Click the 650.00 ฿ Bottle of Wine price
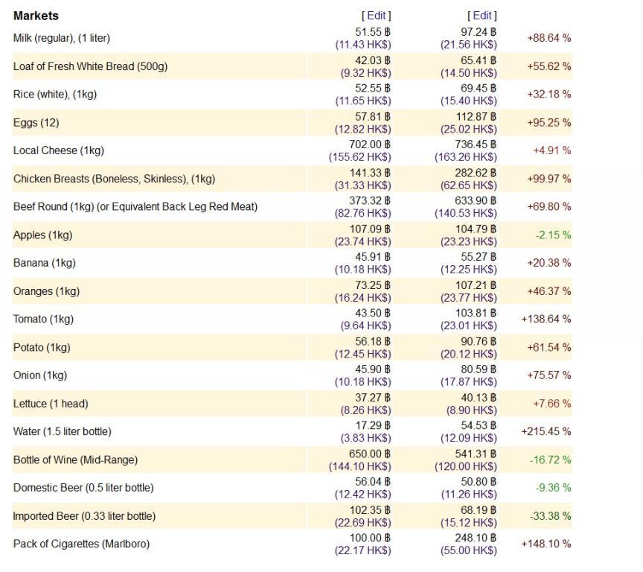Screen dimensions: 643x572 click(x=370, y=454)
